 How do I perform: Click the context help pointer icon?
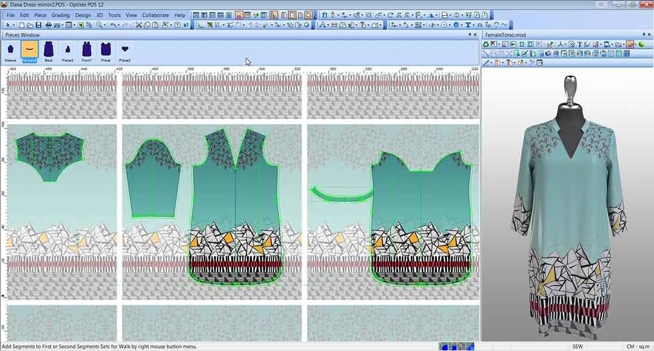coord(185,25)
